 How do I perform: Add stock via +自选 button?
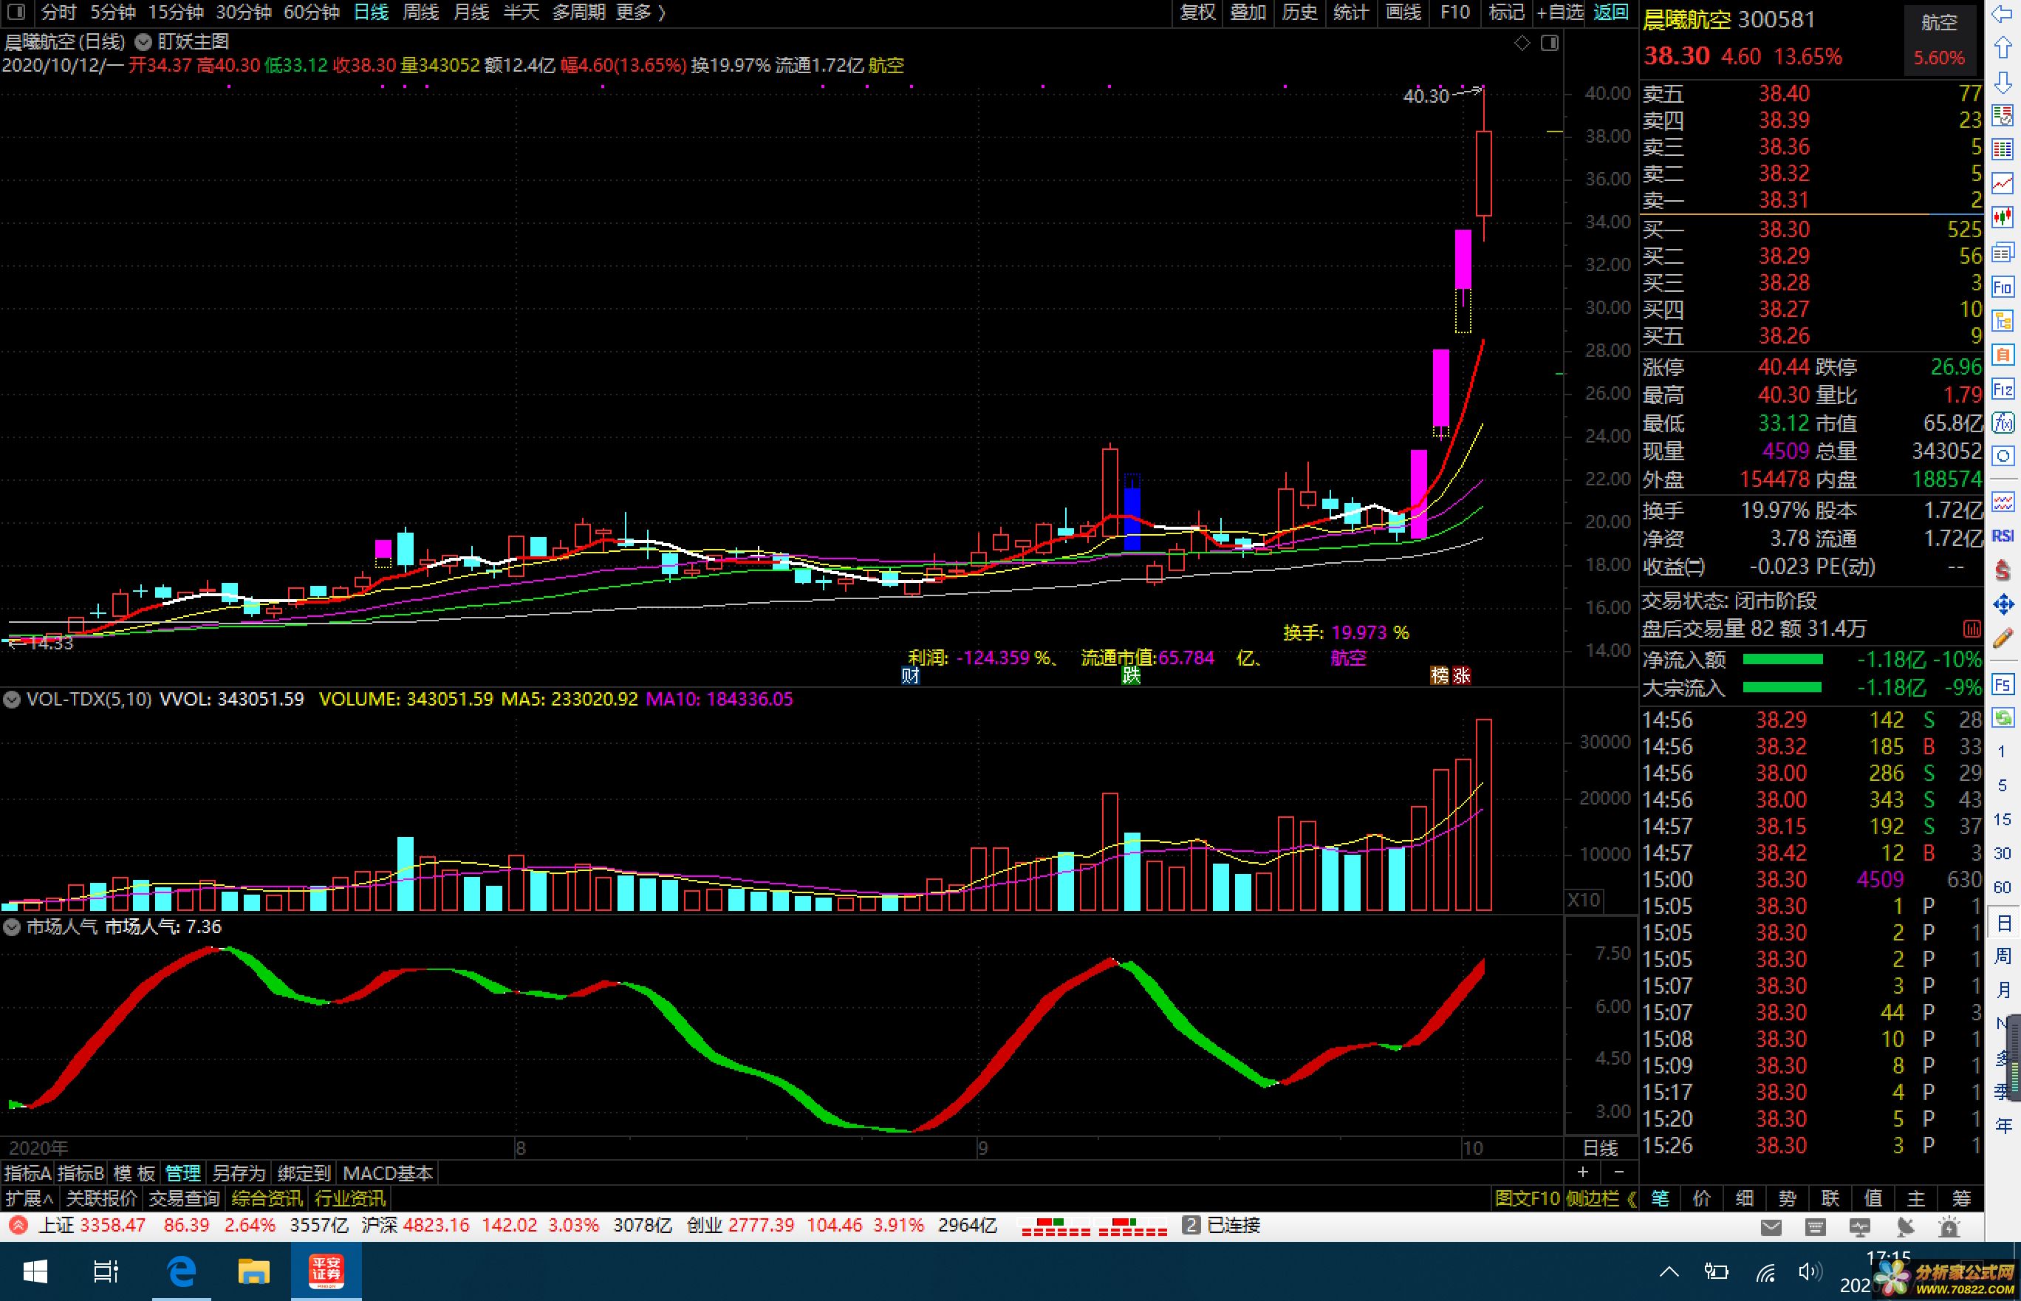click(1560, 12)
